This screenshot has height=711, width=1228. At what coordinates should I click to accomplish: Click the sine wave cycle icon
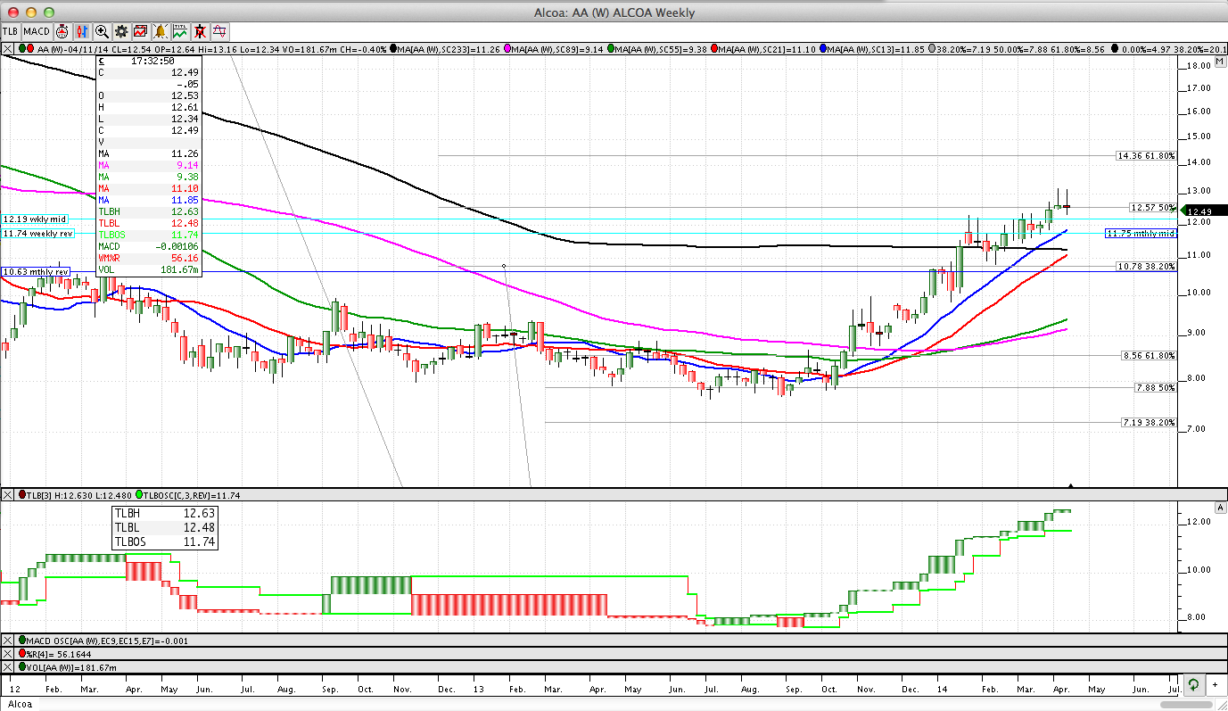pyautogui.click(x=219, y=31)
